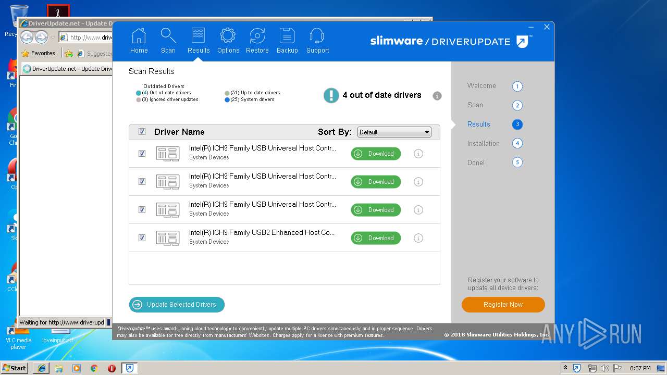667x375 pixels.
Task: Click Update Selected Drivers button
Action: point(177,305)
